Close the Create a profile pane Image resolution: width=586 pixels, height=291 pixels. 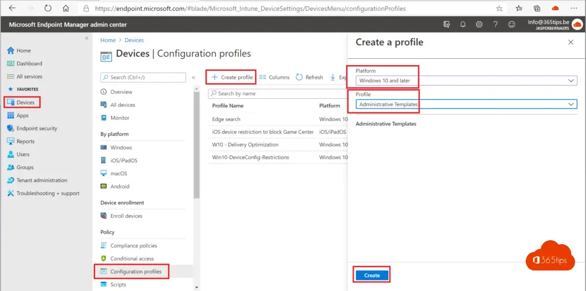(571, 42)
